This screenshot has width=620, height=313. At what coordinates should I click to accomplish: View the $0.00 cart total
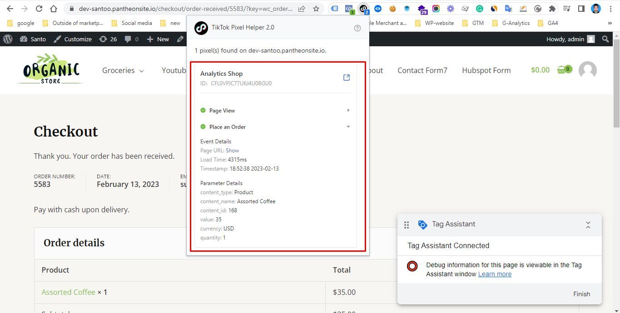[x=540, y=70]
